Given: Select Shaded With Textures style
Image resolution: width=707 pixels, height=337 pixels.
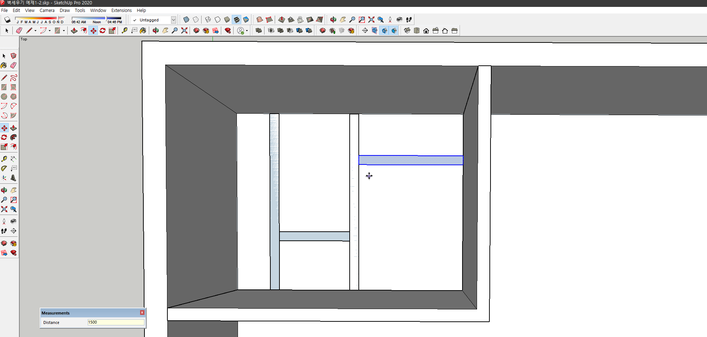Looking at the screenshot, I should (x=237, y=20).
